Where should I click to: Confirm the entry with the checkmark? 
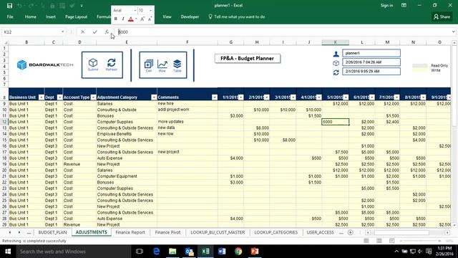tap(95, 32)
